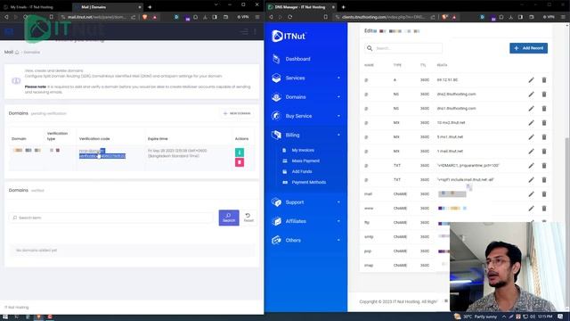Delete the mail CNAME record
Image resolution: width=570 pixels, height=321 pixels.
[x=544, y=194]
